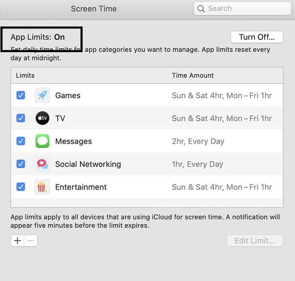Select the Social Networking heart icon
Viewport: 295px width, 281px height.
point(42,164)
